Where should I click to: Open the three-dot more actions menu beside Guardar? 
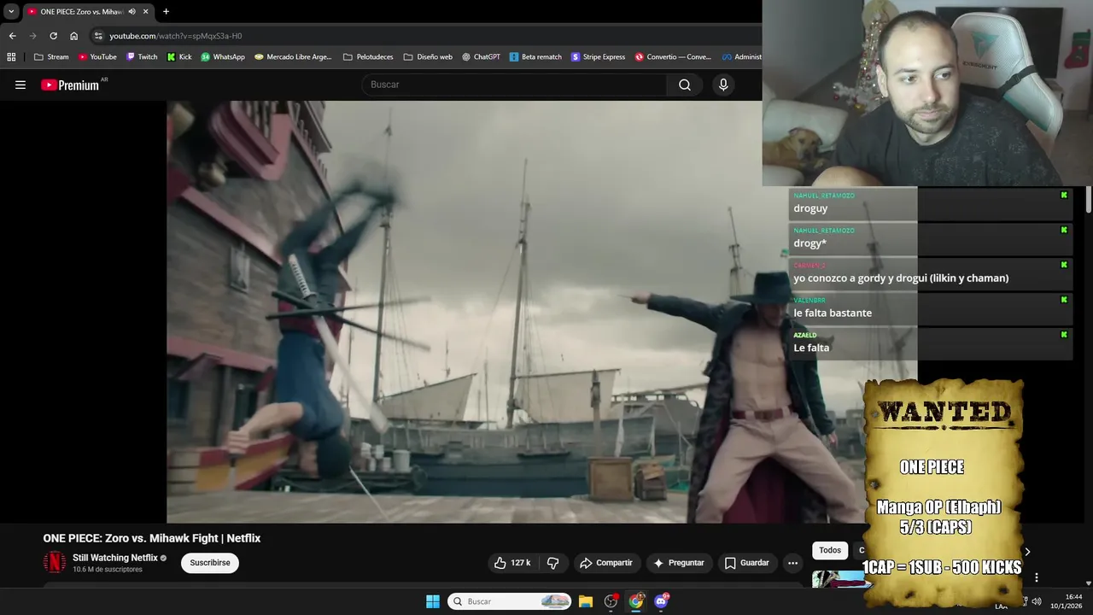(x=792, y=563)
